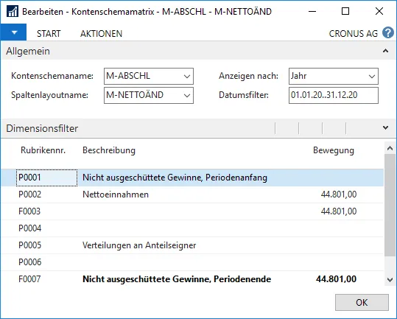The image size is (397, 319).
Task: Expand the Dimensionsfilter section
Action: tap(385, 128)
